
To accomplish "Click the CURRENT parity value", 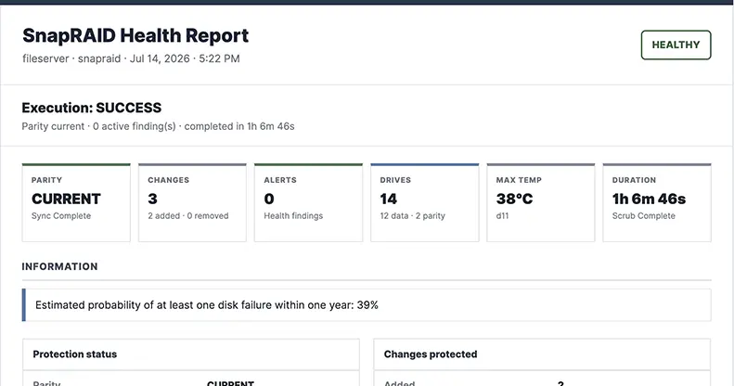I will [x=66, y=199].
